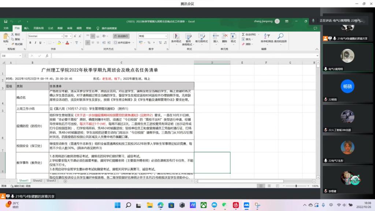Toggle Bold formatting button
The image size is (375, 211).
(x=30, y=42)
